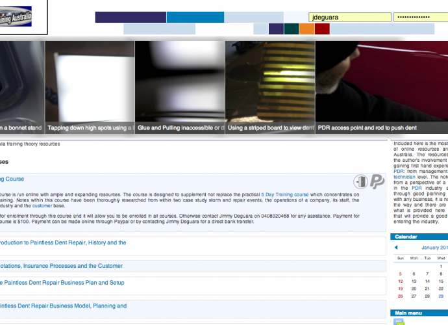This screenshot has width=448, height=325.
Task: Select calendar day 12
Action: point(401,281)
